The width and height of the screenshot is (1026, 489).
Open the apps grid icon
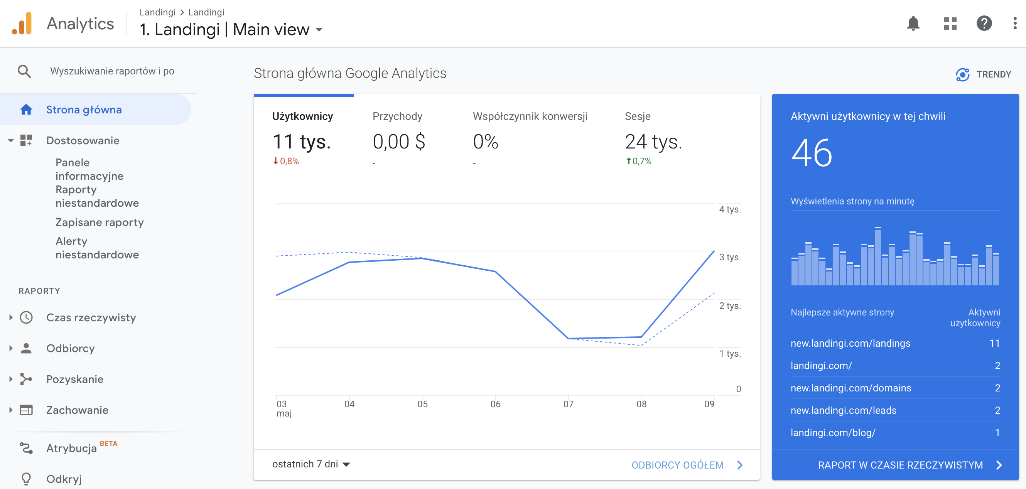(x=950, y=24)
